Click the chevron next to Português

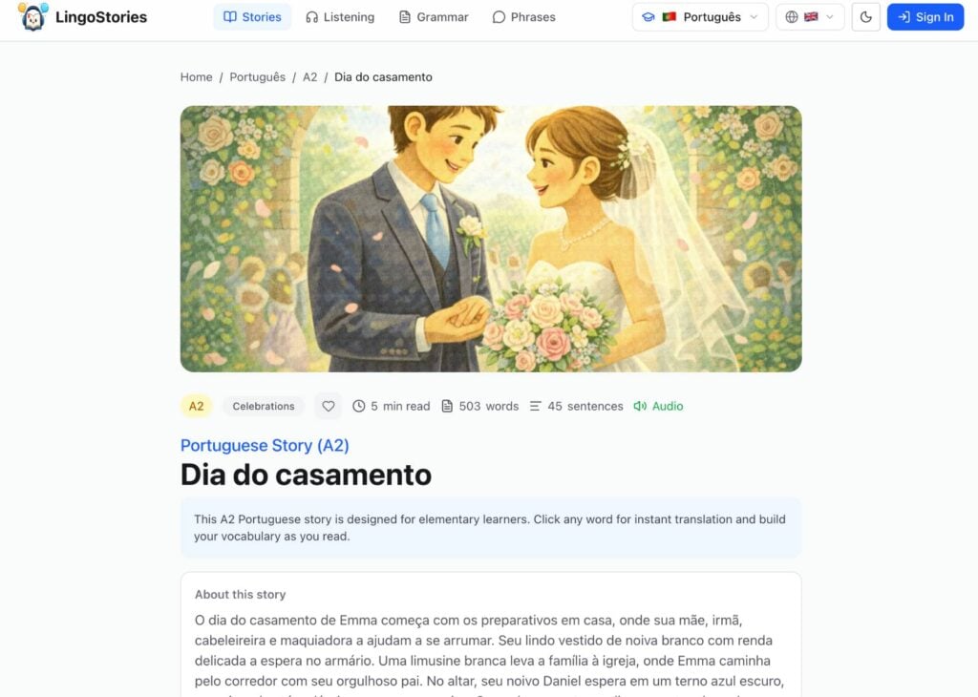tap(755, 17)
